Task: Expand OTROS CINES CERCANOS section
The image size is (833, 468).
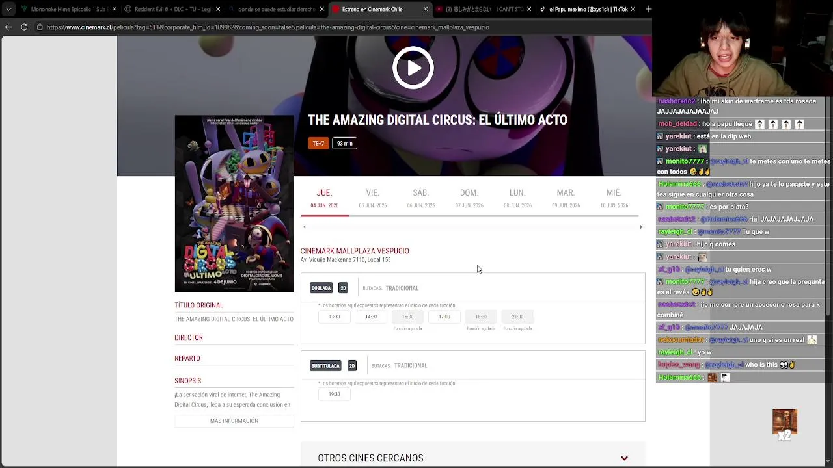Action: (473, 458)
